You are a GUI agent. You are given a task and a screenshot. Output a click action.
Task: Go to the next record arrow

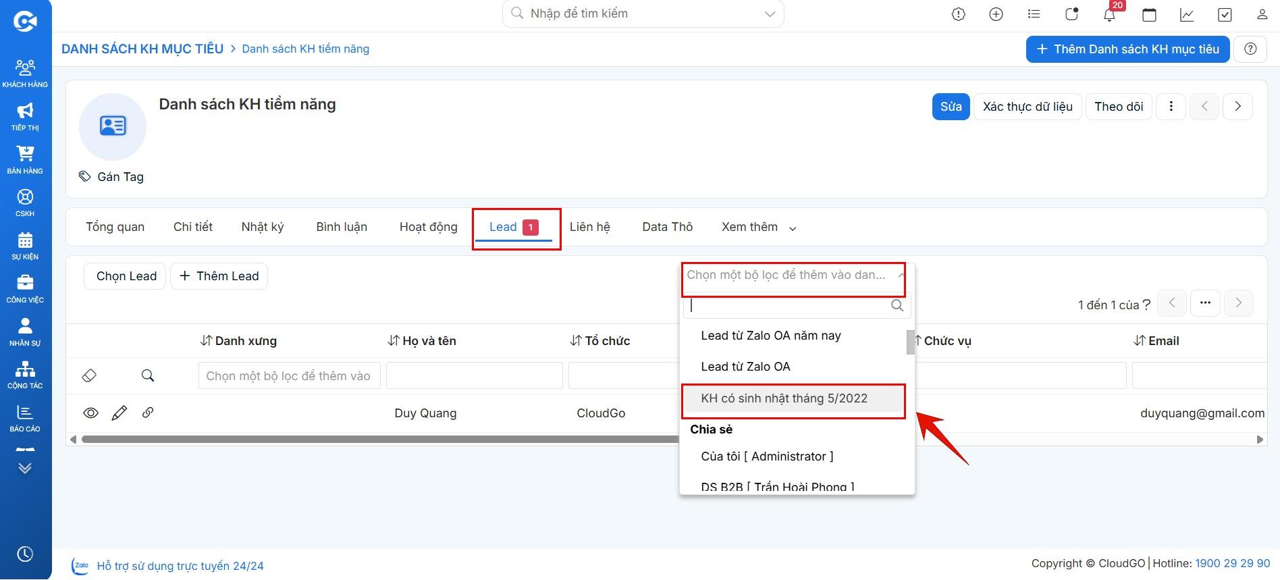[1237, 107]
